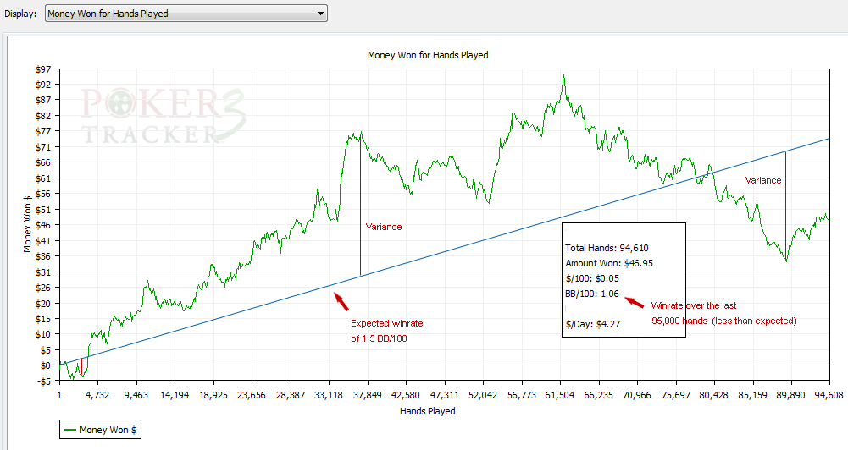Image resolution: width=848 pixels, height=450 pixels.
Task: Click the y-axis label -$5
Action: 44,381
